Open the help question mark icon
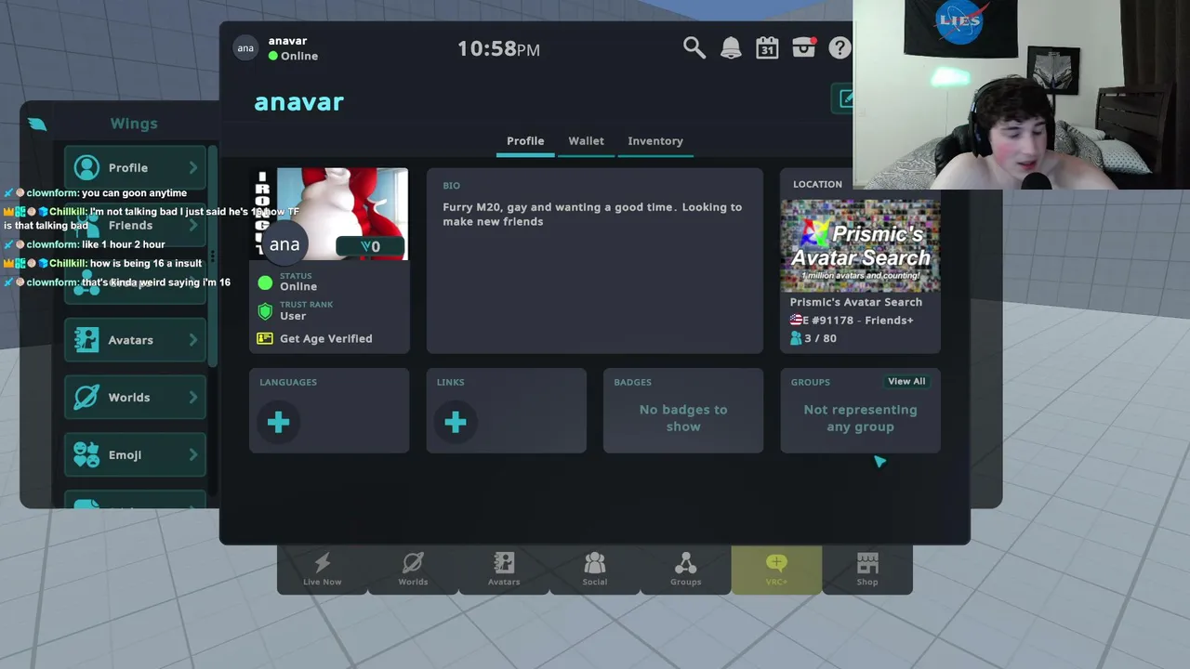1190x669 pixels. point(840,48)
